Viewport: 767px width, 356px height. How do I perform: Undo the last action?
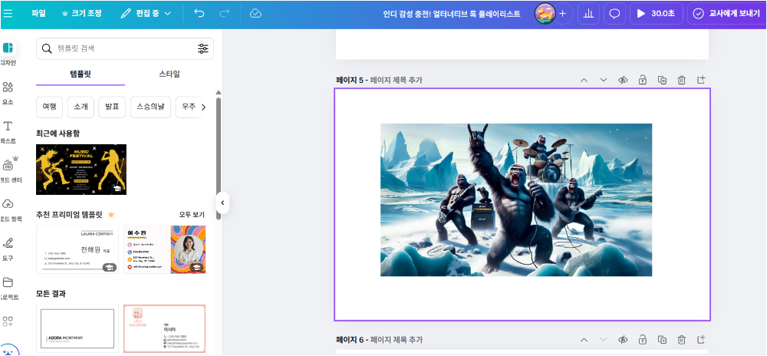coord(199,14)
